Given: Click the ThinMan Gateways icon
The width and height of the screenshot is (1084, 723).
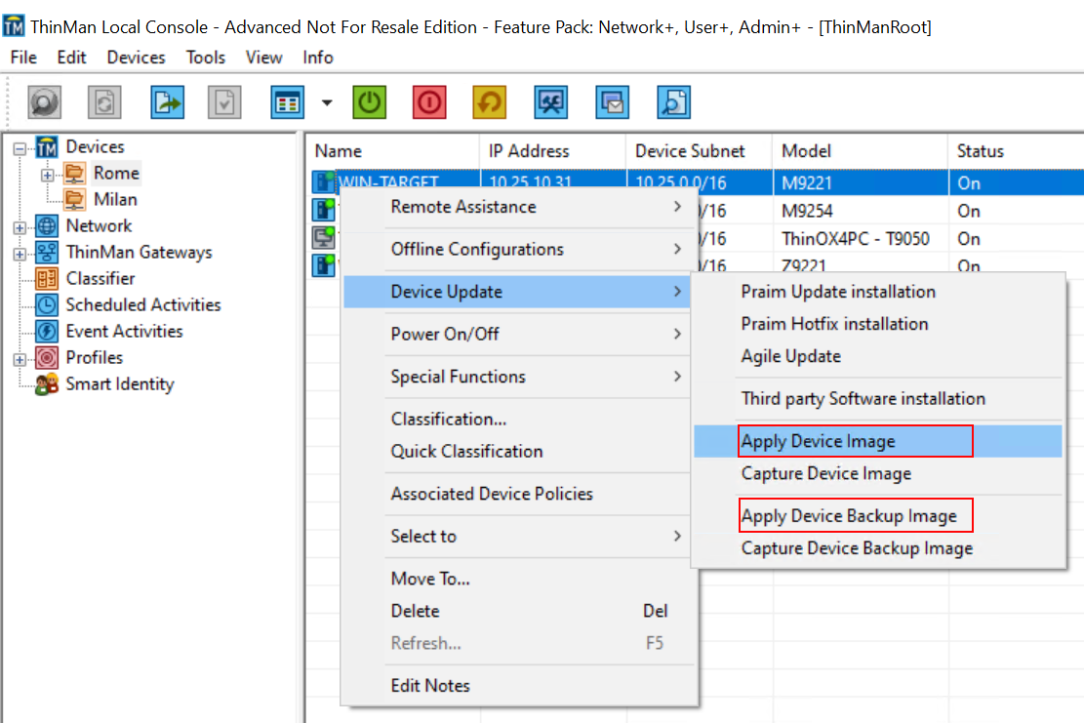Looking at the screenshot, I should click(47, 253).
